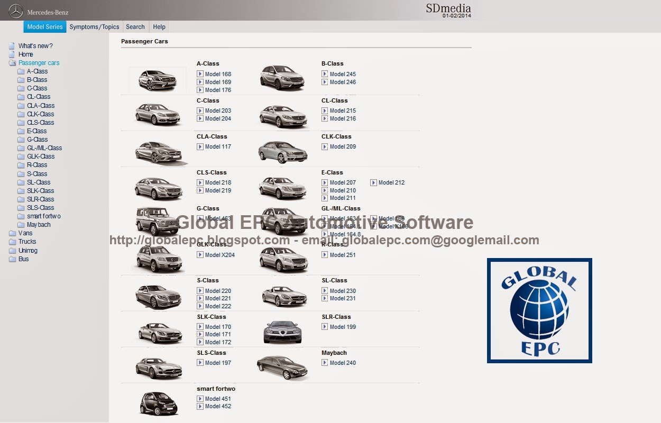Click arrow icon beside Model 251
Image resolution: width=661 pixels, height=423 pixels.
[x=325, y=255]
